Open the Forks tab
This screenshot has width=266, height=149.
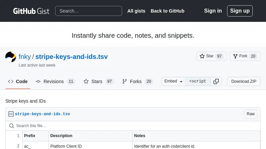137,81
